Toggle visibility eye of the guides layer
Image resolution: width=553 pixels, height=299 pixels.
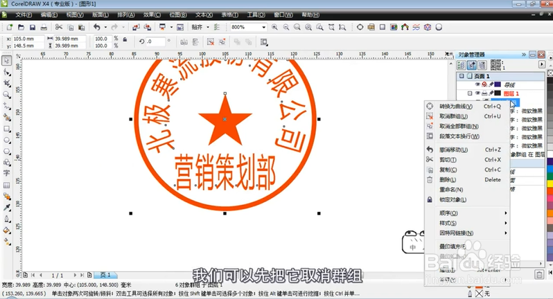tap(477, 84)
